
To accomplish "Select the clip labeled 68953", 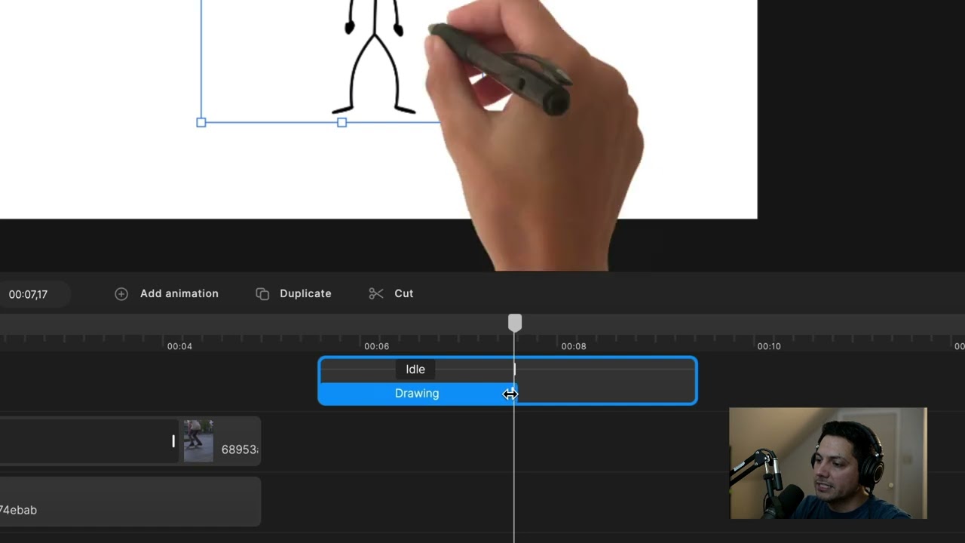I will [x=239, y=449].
